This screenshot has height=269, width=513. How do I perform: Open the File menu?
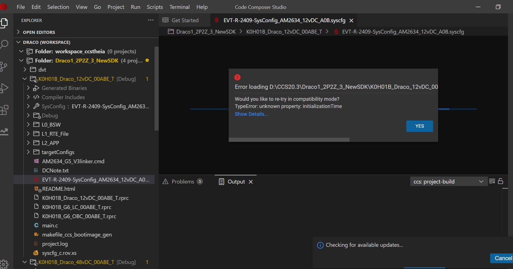pos(21,7)
